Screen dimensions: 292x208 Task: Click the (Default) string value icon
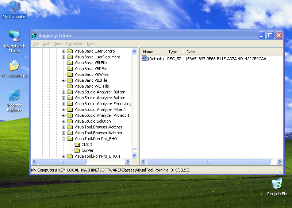click(x=144, y=58)
